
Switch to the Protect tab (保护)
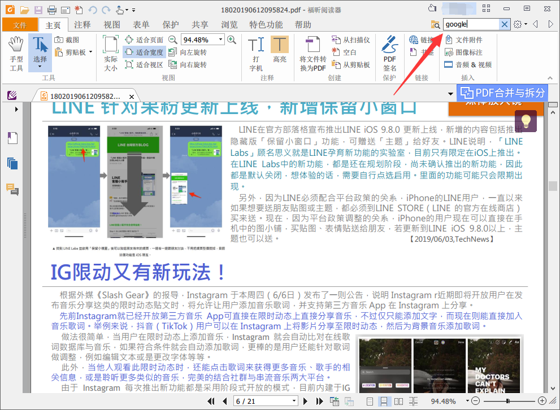click(170, 25)
